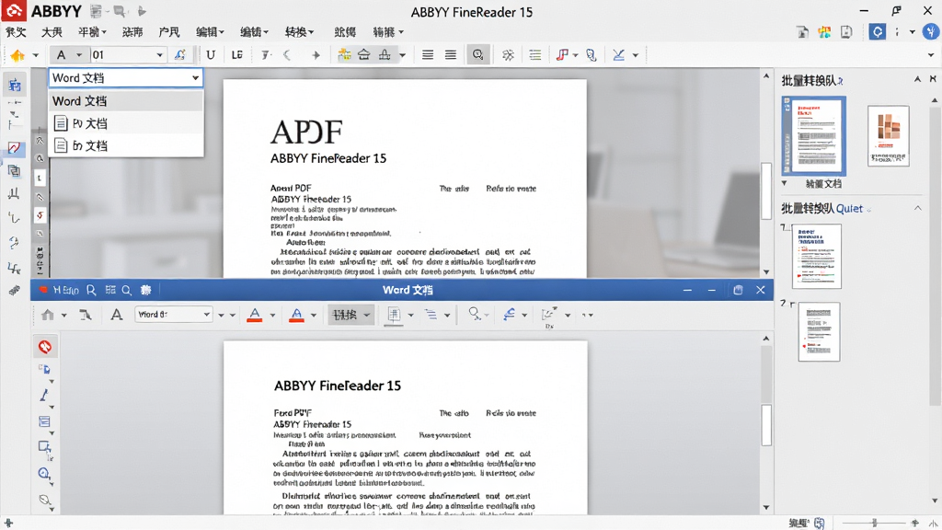Open the Word 文档 format combo box
Viewport: 942px width, 530px height.
pyautogui.click(x=125, y=77)
